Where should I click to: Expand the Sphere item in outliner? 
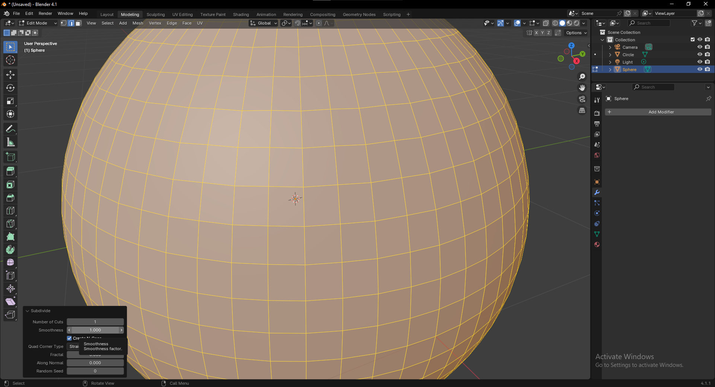click(x=610, y=70)
